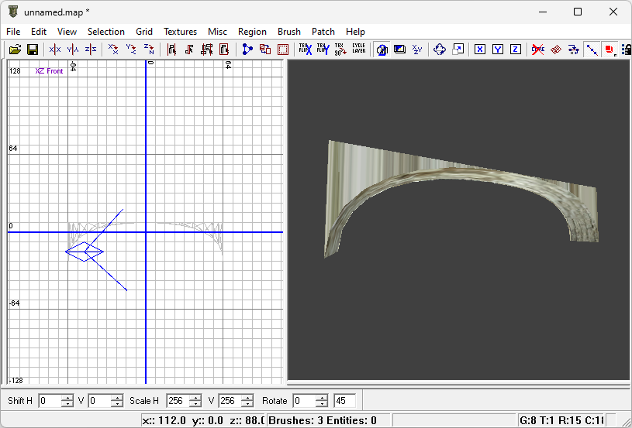Click the Tex Flip X icon
632x428 pixels.
point(306,50)
